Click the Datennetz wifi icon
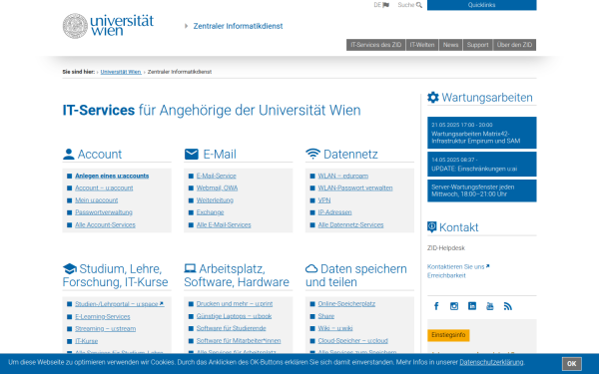 pos(312,154)
